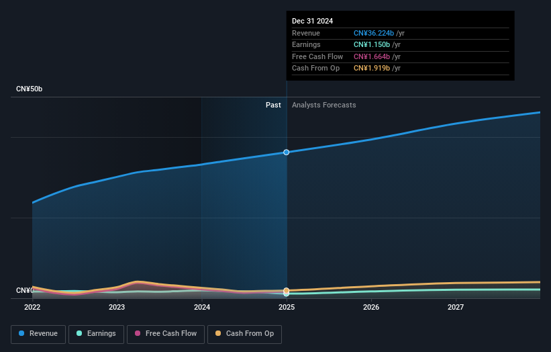Click the CN¥36.224b revenue value
The width and height of the screenshot is (551, 352).
374,33
